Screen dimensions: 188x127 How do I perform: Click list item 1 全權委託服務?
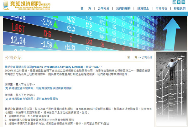27,116
